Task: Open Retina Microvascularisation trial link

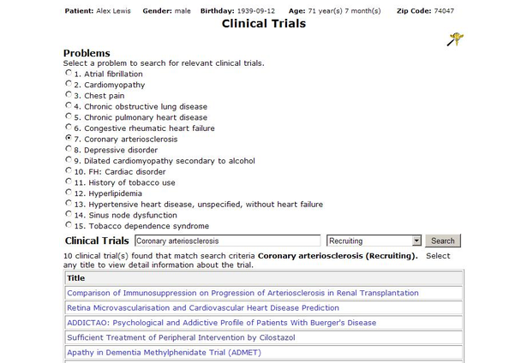Action: click(x=203, y=308)
